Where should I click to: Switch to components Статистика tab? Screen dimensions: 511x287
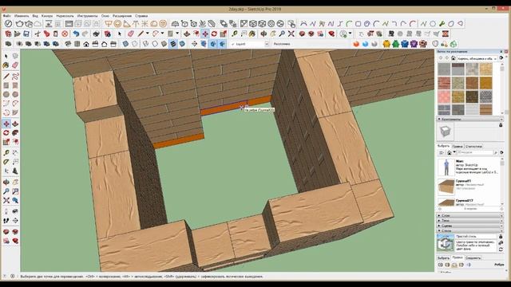(x=473, y=146)
